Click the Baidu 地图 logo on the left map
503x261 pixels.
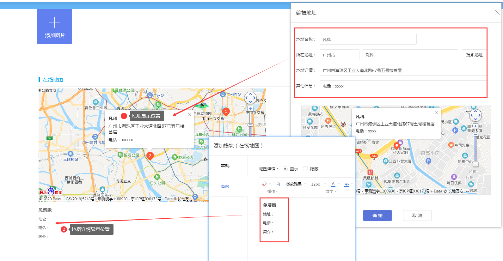pyautogui.click(x=51, y=191)
